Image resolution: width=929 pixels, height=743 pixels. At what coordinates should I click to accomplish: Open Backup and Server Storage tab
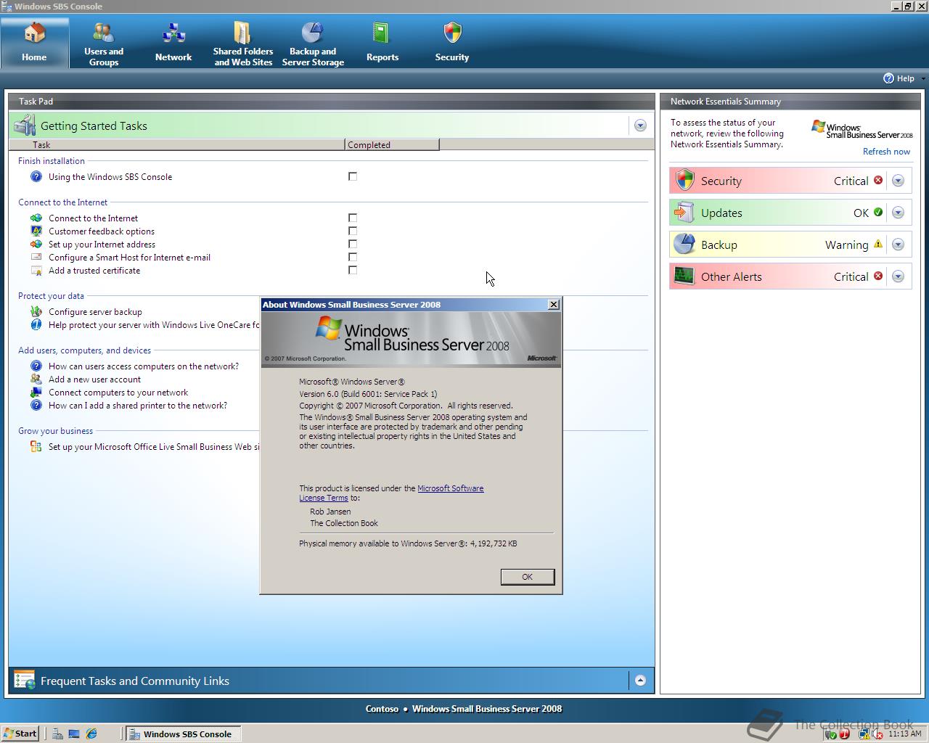313,43
